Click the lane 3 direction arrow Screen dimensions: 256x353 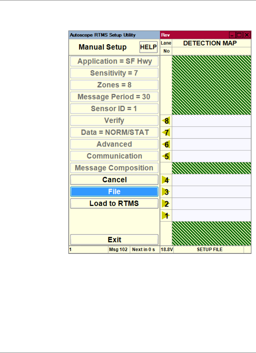point(166,192)
